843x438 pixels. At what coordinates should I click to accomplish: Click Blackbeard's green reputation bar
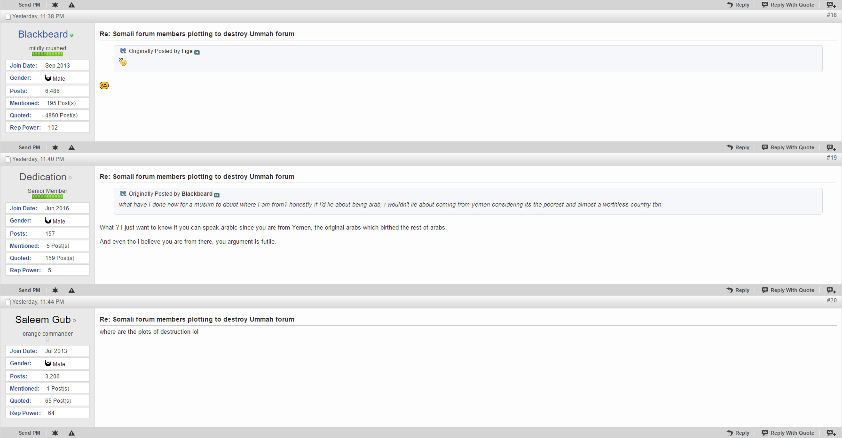(x=47, y=54)
